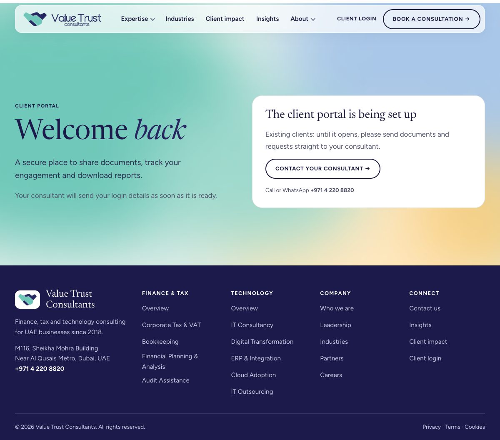Open Financial Planning & Analysis link
Image resolution: width=500 pixels, height=440 pixels.
pos(170,361)
